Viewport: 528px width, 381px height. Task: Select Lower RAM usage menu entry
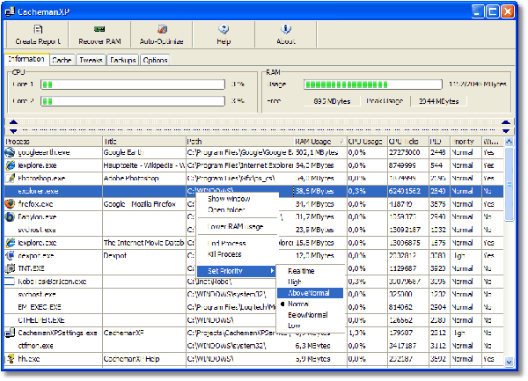point(235,226)
